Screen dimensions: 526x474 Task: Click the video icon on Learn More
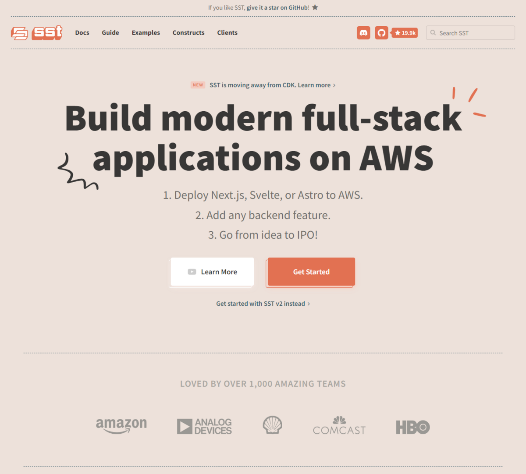tap(192, 272)
